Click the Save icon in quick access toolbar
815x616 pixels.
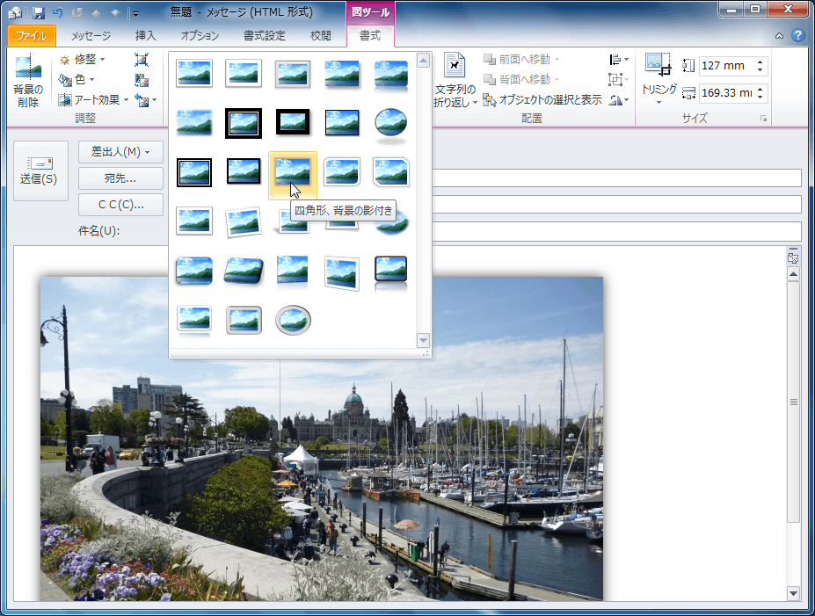tap(39, 13)
